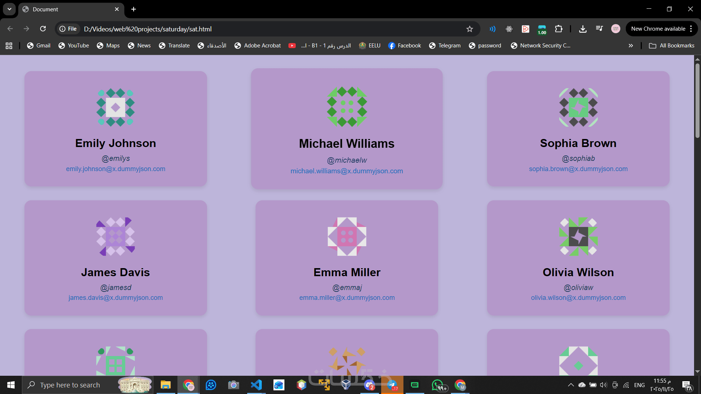Click Michael Williams' avatar image
Viewport: 701px width, 394px height.
346,107
